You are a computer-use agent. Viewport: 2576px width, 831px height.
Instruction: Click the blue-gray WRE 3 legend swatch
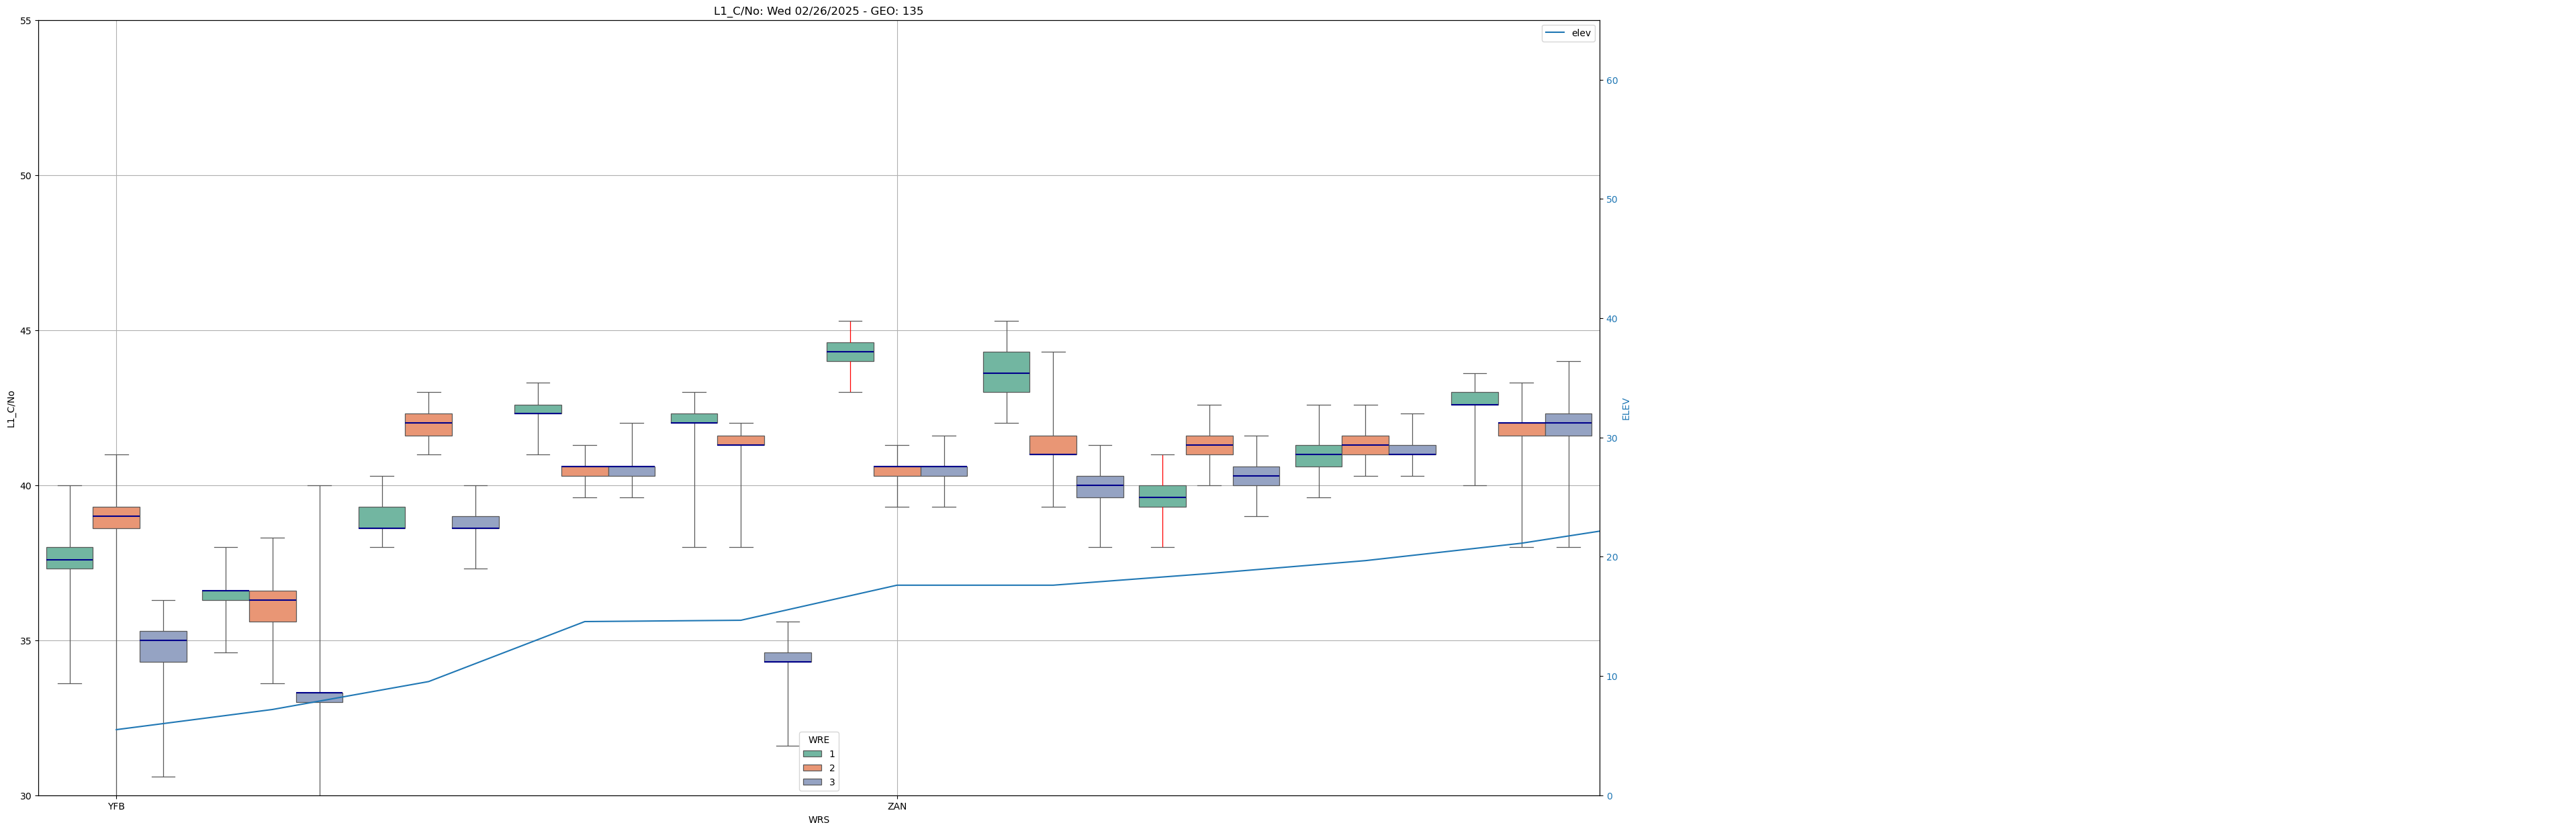pyautogui.click(x=812, y=782)
